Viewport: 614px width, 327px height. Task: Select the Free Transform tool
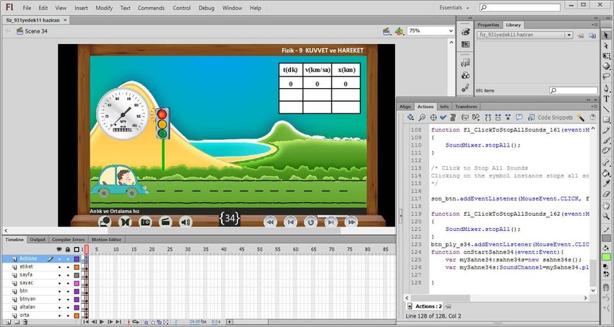coord(606,56)
